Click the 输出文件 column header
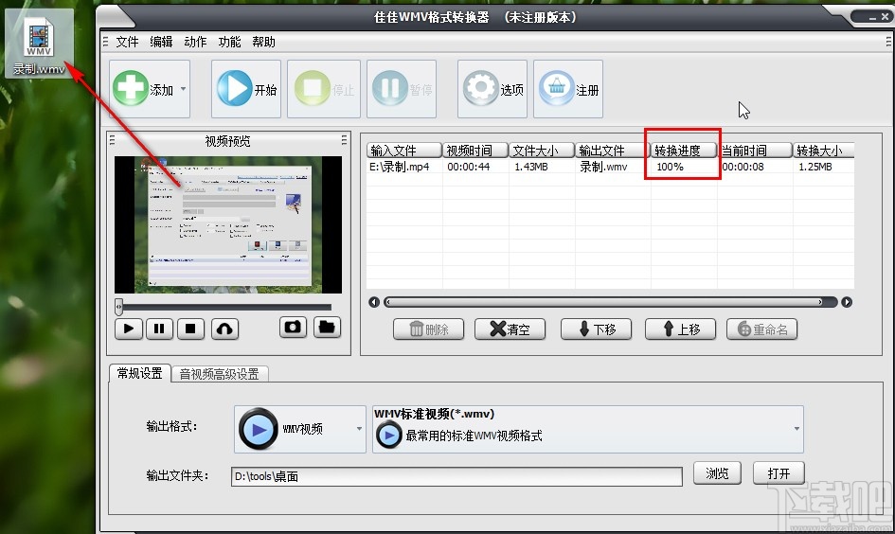 (613, 150)
